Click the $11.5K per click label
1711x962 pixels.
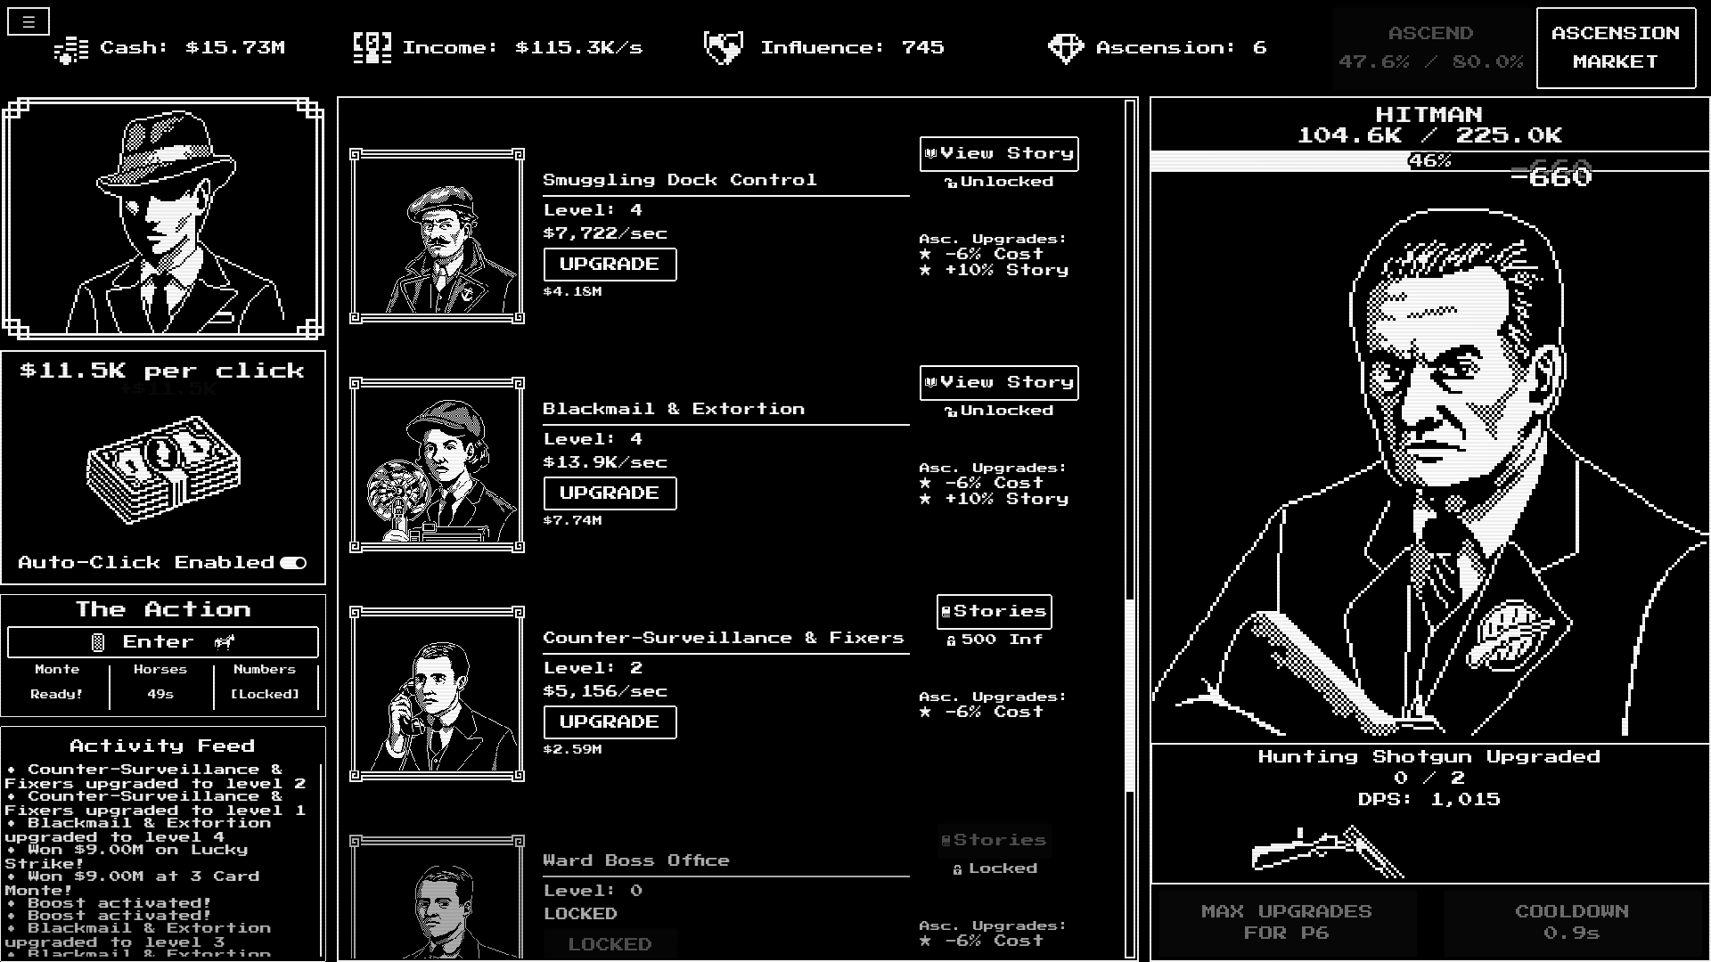[x=162, y=371]
